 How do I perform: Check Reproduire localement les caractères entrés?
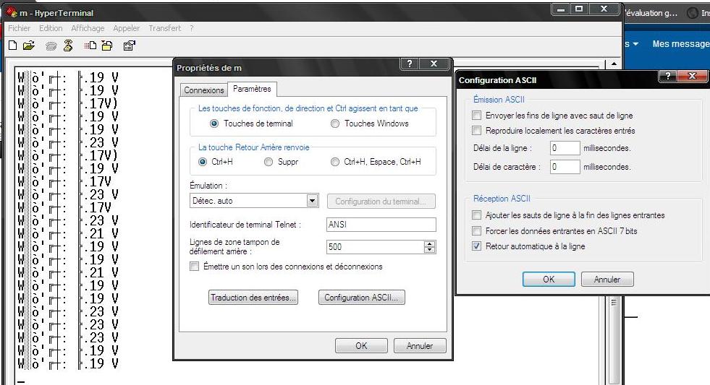(476, 131)
